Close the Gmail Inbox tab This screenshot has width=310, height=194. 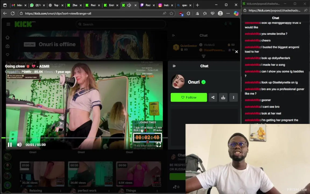click(x=25, y=5)
